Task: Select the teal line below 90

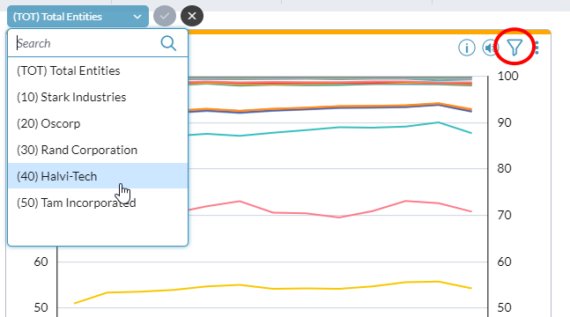Action: pos(339,127)
